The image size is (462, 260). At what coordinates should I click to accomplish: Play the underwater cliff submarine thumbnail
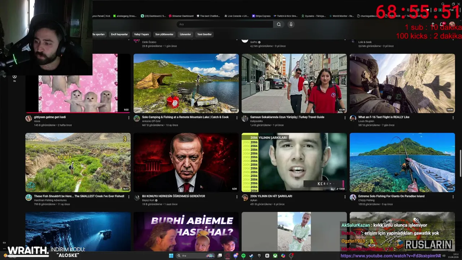(78, 231)
